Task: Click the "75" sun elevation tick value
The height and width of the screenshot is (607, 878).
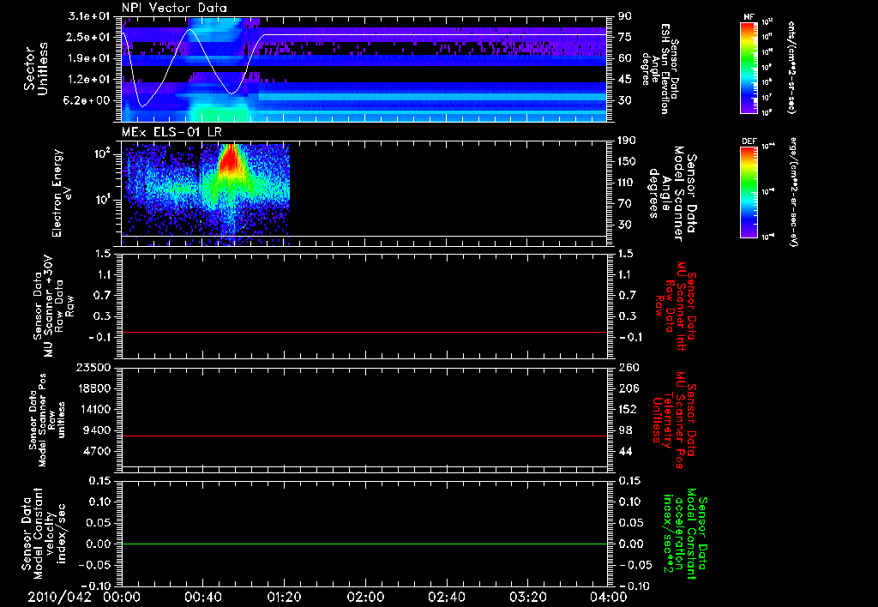Action: [625, 37]
